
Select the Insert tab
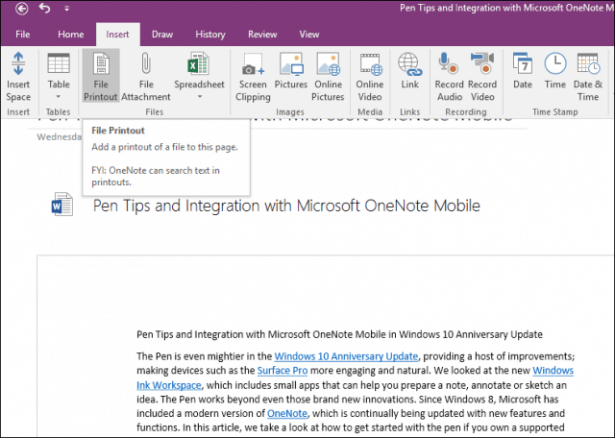[x=117, y=35]
